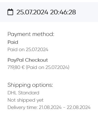
Task: Click the Payment method heading
Action: [31, 34]
